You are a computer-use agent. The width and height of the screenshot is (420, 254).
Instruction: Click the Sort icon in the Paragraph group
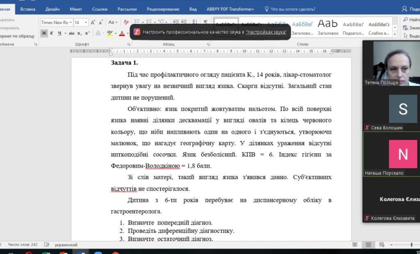pyautogui.click(x=194, y=21)
